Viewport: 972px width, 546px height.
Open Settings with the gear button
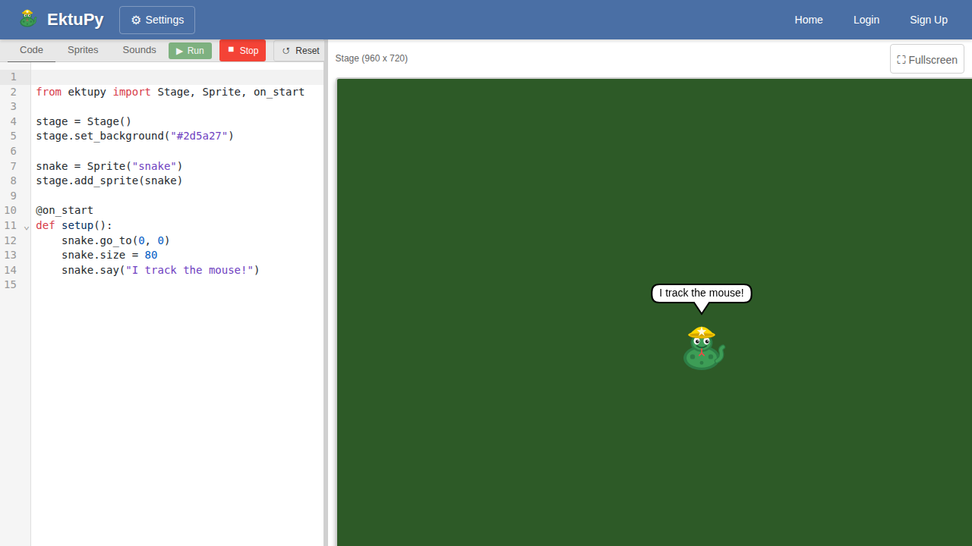(157, 20)
